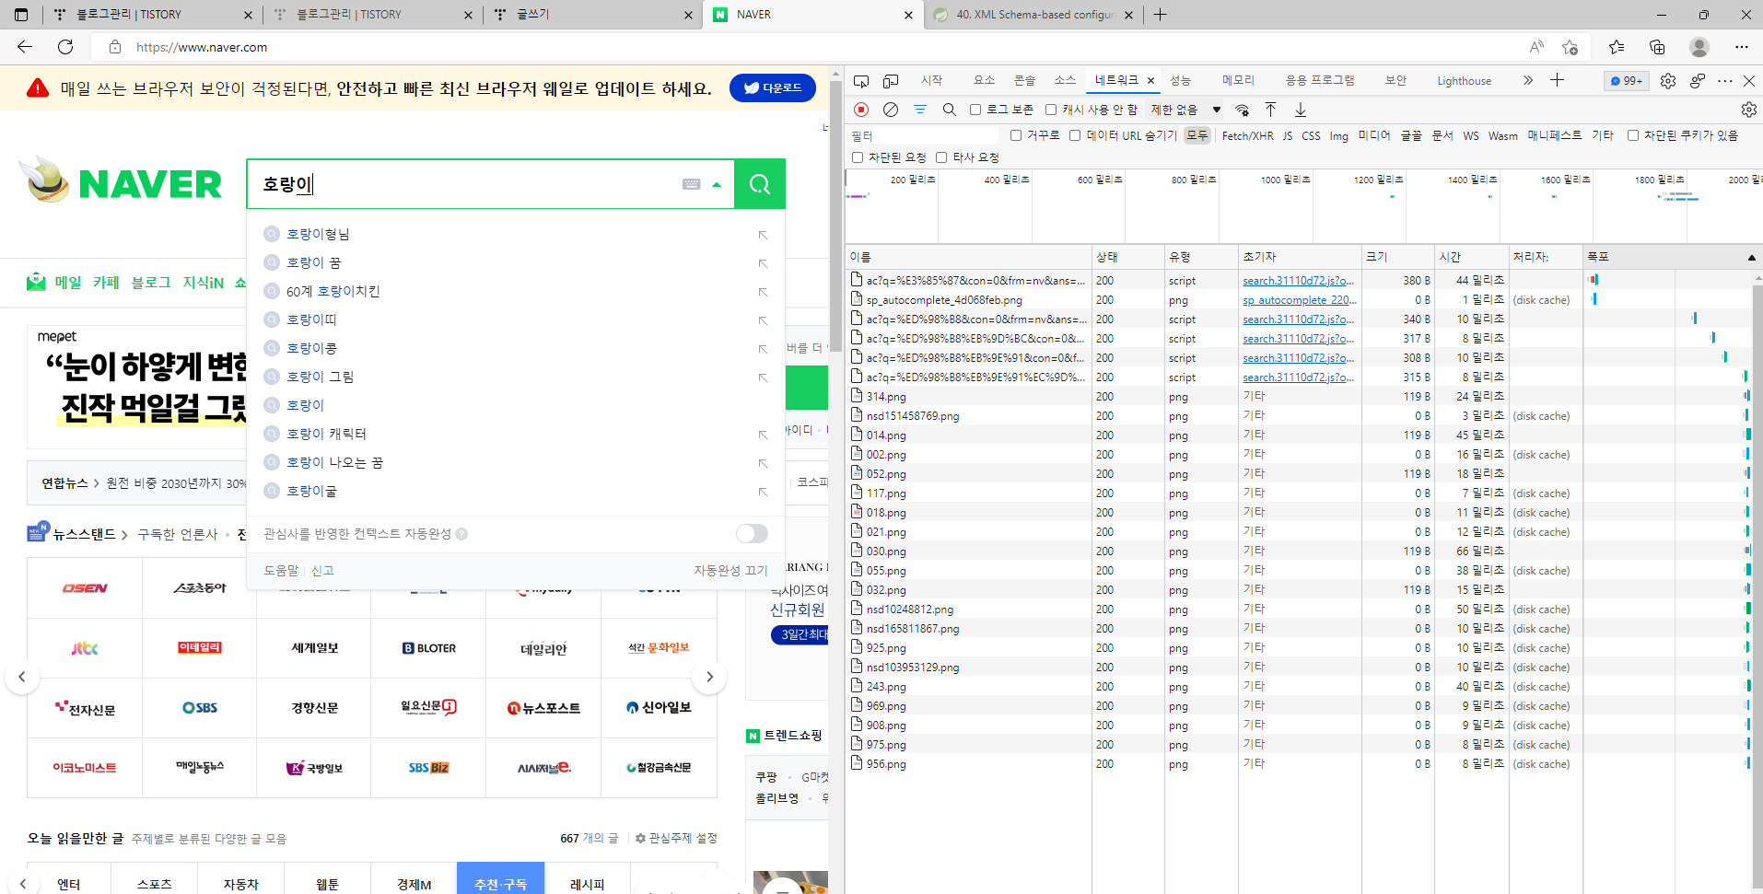1763x894 pixels.
Task: Click 자동완성 끄기 link
Action: (x=730, y=571)
